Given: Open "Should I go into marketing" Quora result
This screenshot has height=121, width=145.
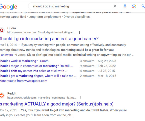Looking at the screenshot, I should tap(49, 39).
